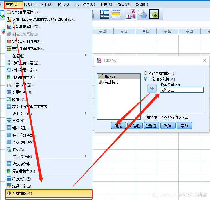Image resolution: width=210 pixels, height=200 pixels.
Task: Click the green plus toolbar icon
Action: tap(154, 14)
